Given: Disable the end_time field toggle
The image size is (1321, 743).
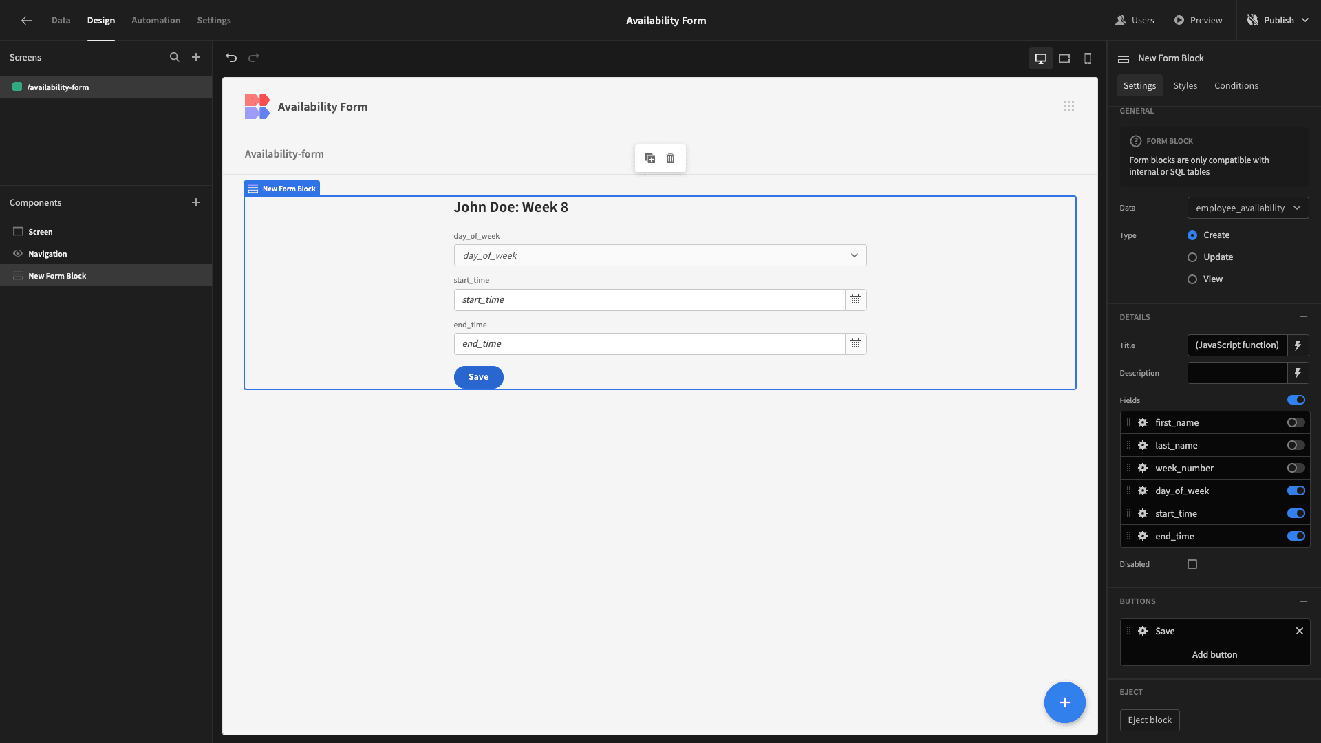Looking at the screenshot, I should click(x=1296, y=537).
